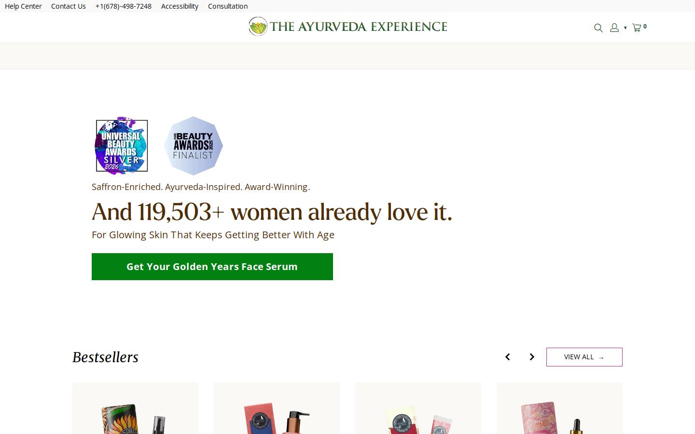Screen dimensions: 695x434
Task: Show previous bestsellers with left chevron
Action: coord(508,357)
